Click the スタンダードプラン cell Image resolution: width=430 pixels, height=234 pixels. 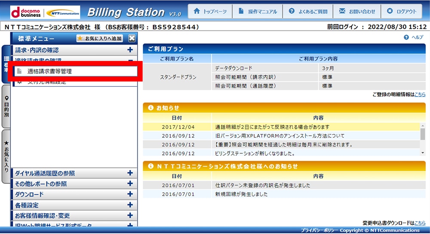(178, 77)
